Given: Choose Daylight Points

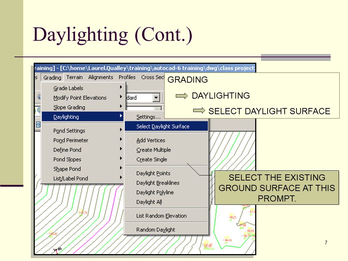Looking at the screenshot, I should 166,173.
